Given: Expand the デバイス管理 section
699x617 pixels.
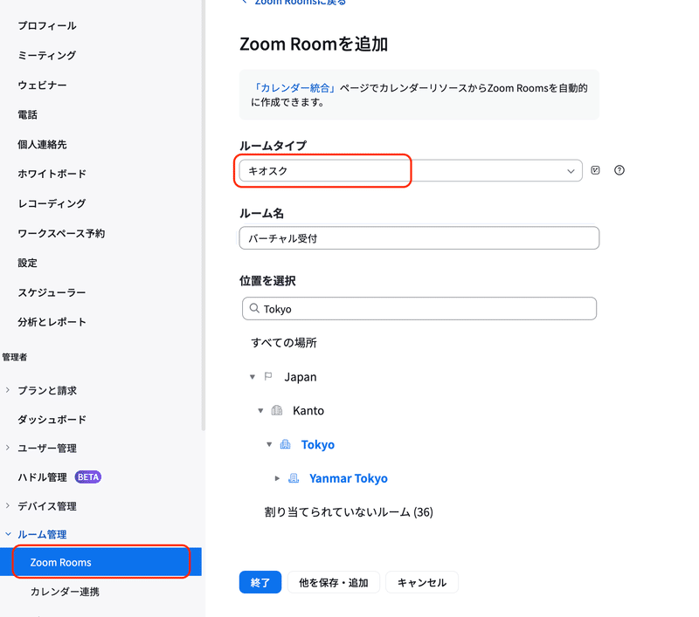Looking at the screenshot, I should click(x=8, y=505).
